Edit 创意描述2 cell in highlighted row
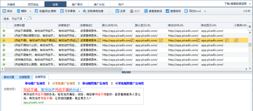Screen dimensions: 253x111 pyautogui.click(x=99, y=40)
